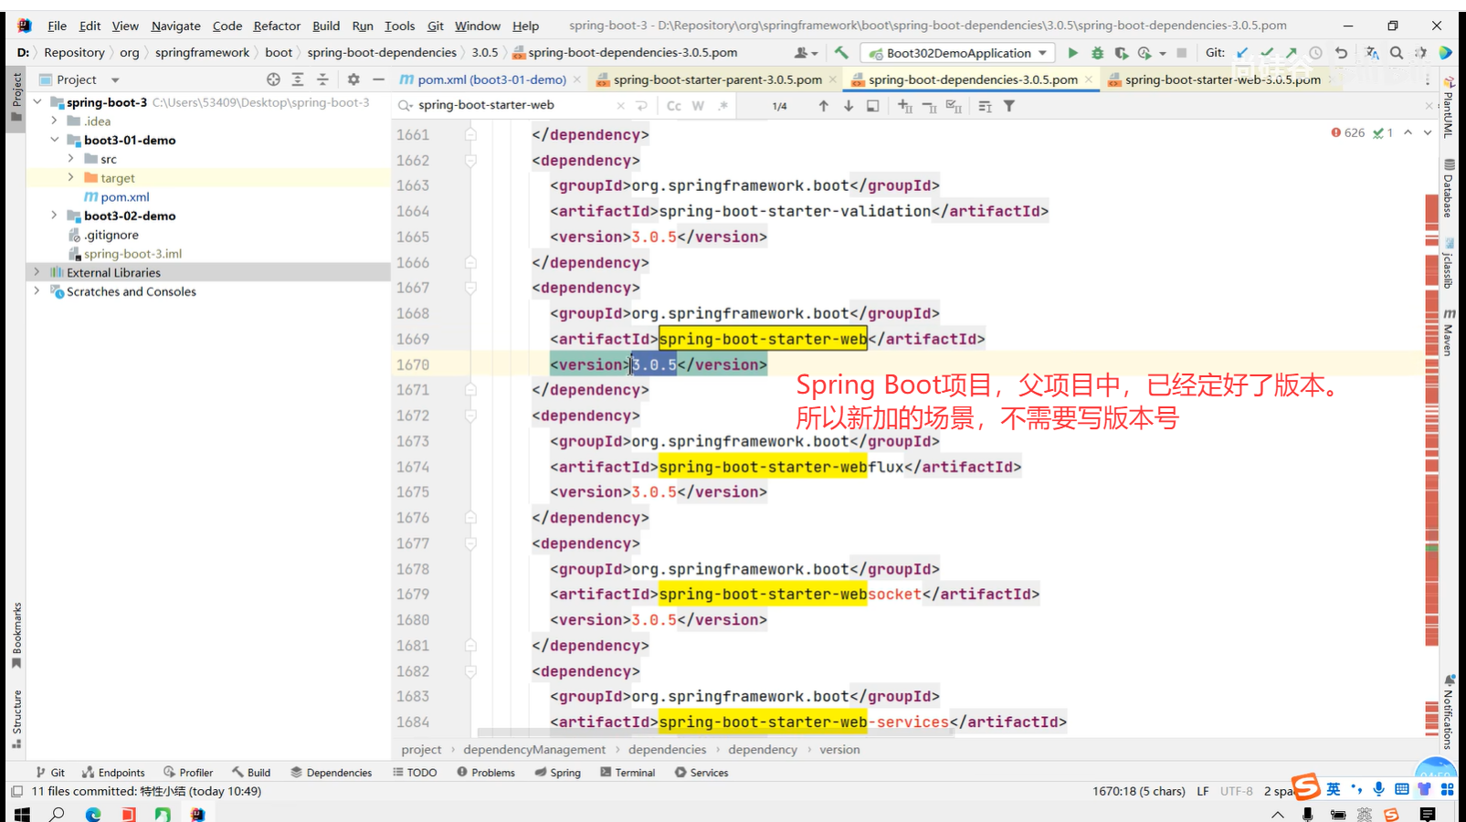Expand boot3-02-demo module
The image size is (1466, 822).
click(x=54, y=216)
